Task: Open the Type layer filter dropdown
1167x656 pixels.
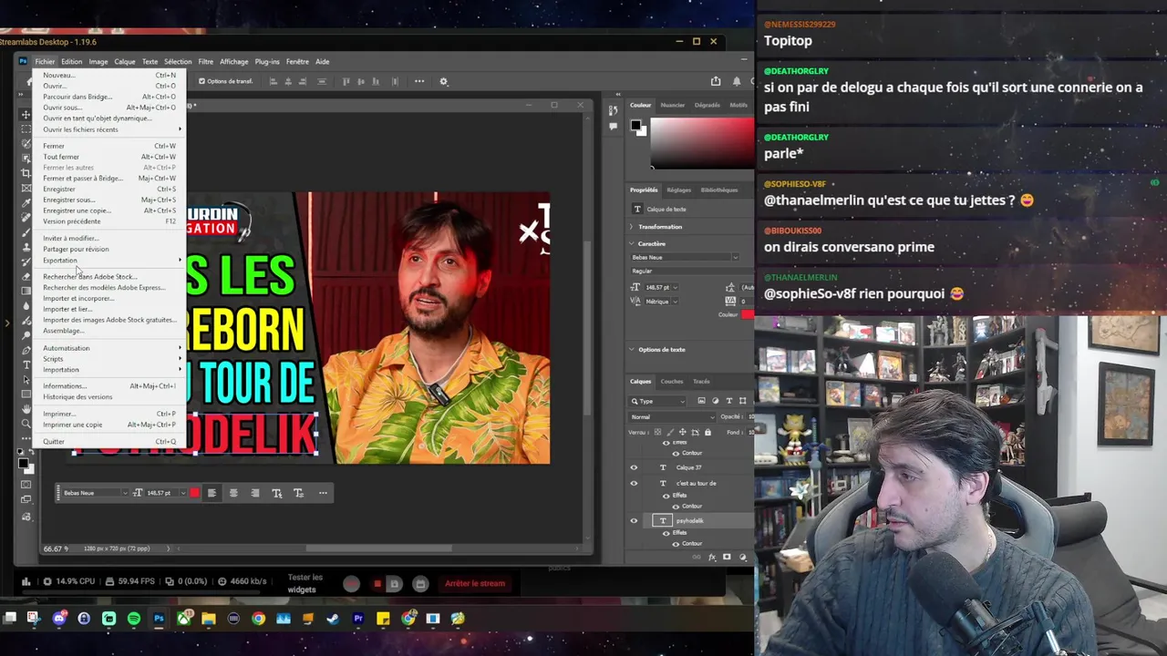Action: click(658, 401)
